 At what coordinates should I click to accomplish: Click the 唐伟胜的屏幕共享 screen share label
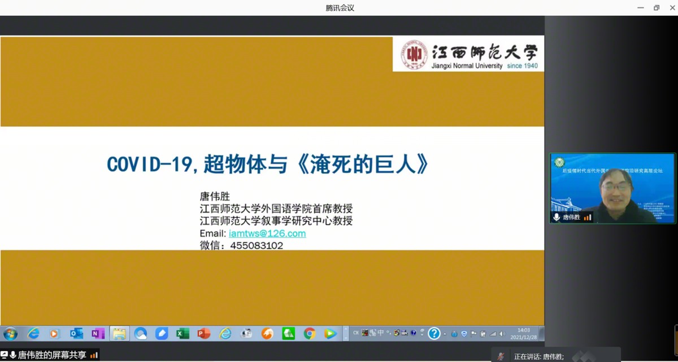pyautogui.click(x=52, y=355)
